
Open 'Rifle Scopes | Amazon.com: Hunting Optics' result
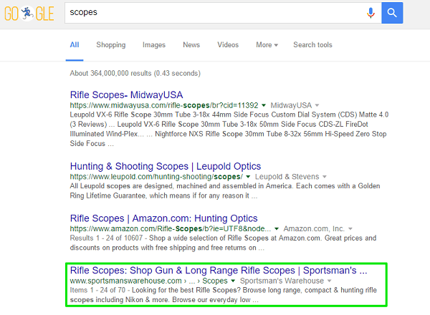[163, 218]
